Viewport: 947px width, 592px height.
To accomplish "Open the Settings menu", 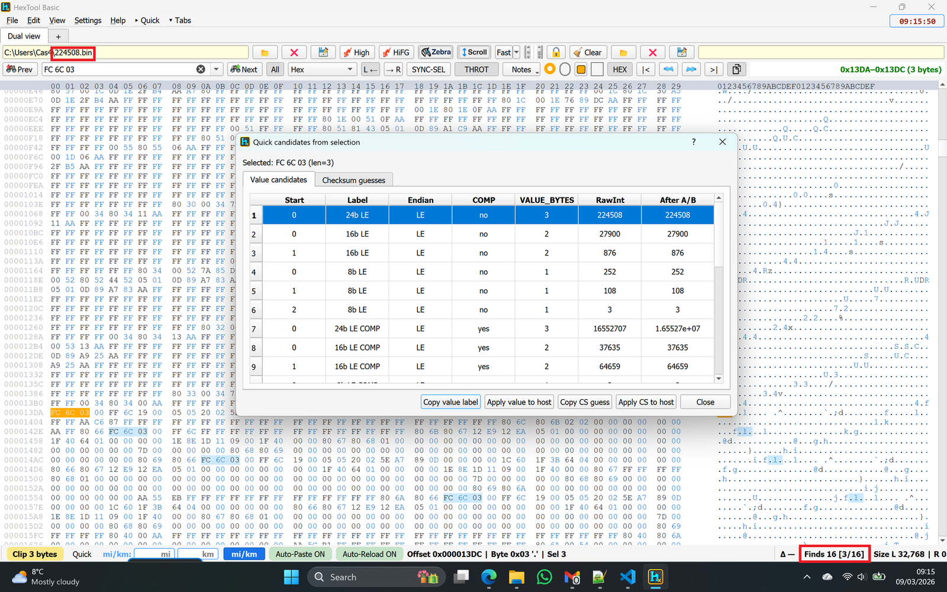I will tap(88, 20).
